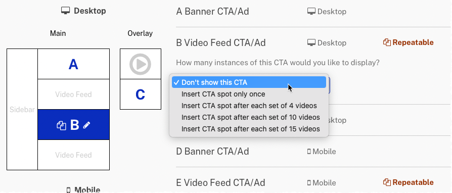Open the E Video Feed CTA/Ad row
The height and width of the screenshot is (193, 452).
tap(313, 180)
